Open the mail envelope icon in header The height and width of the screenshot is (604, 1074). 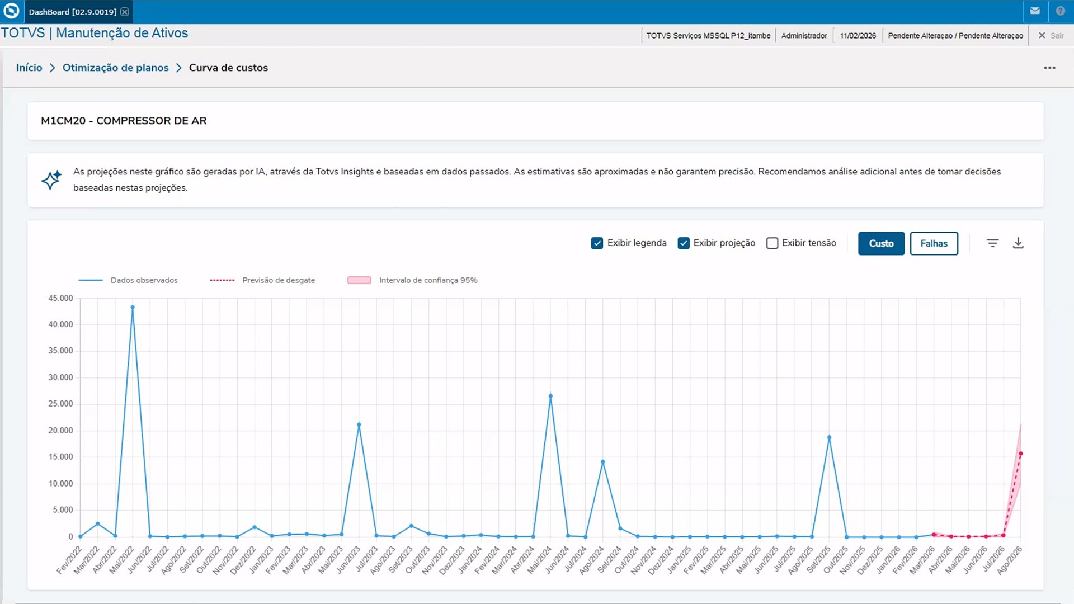tap(1035, 11)
